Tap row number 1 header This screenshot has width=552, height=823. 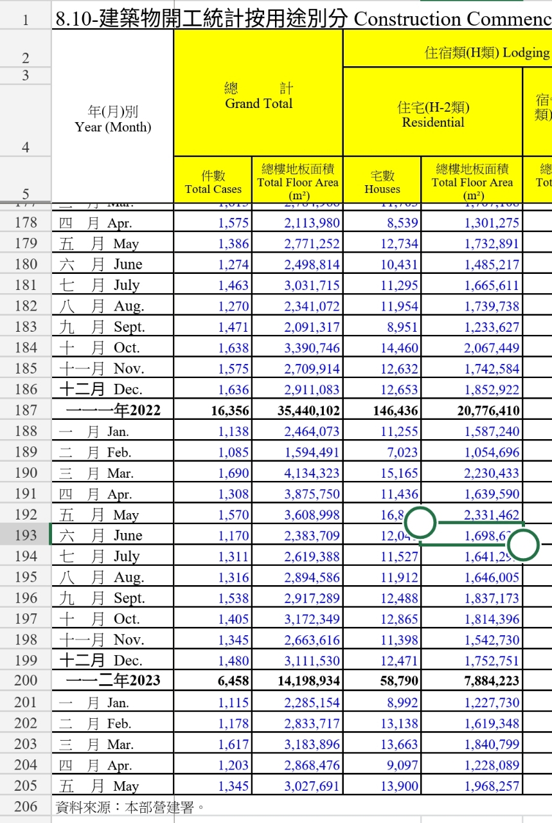point(26,19)
